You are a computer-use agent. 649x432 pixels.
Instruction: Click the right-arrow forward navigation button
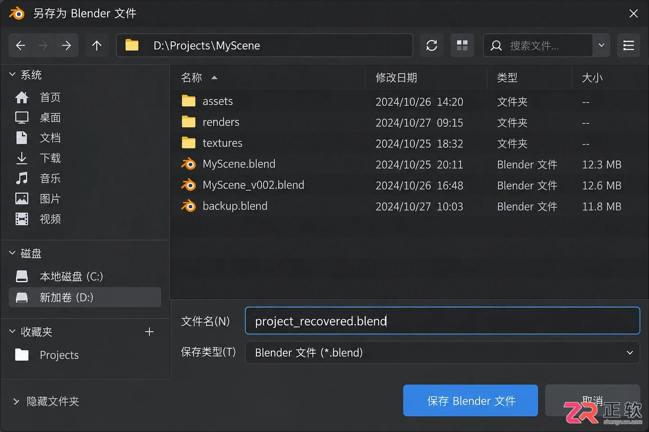(x=66, y=45)
